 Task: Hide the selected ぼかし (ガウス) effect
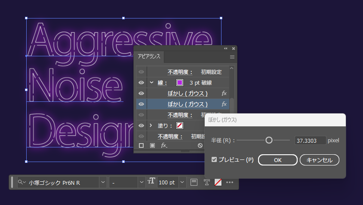(141, 104)
